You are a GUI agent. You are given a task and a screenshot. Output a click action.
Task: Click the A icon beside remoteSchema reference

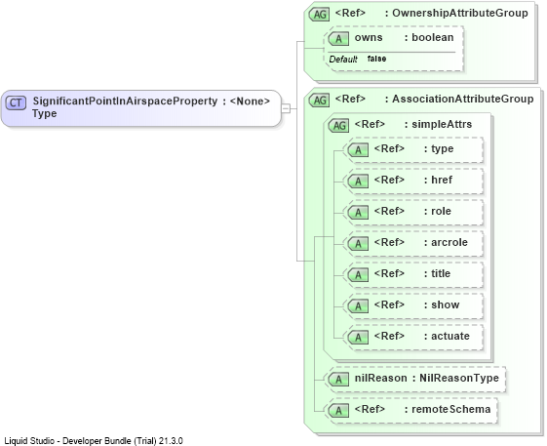coord(338,410)
